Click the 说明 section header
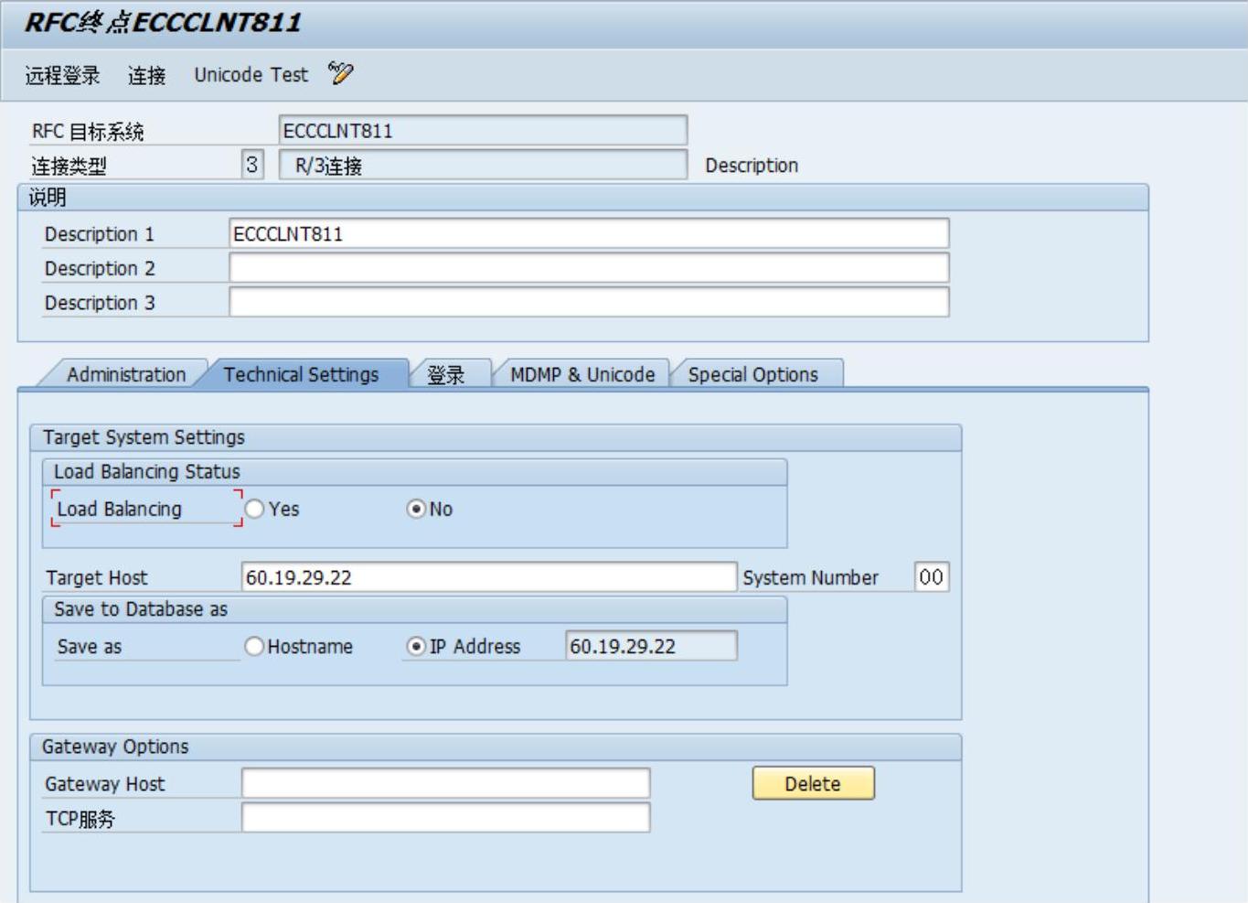The height and width of the screenshot is (903, 1248). click(47, 198)
